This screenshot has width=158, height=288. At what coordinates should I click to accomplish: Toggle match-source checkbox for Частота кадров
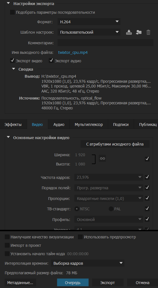(147, 177)
